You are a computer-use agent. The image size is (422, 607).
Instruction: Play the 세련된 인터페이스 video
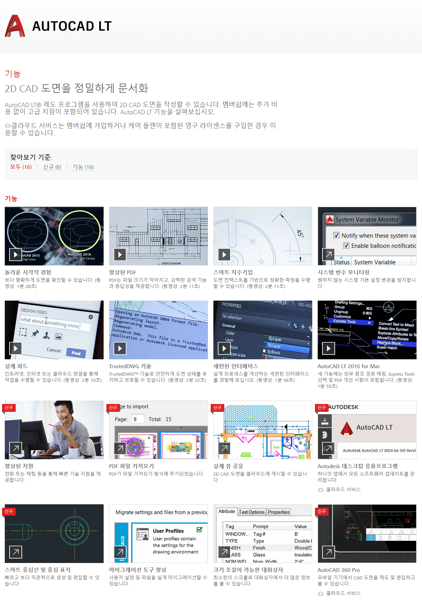coord(224,348)
